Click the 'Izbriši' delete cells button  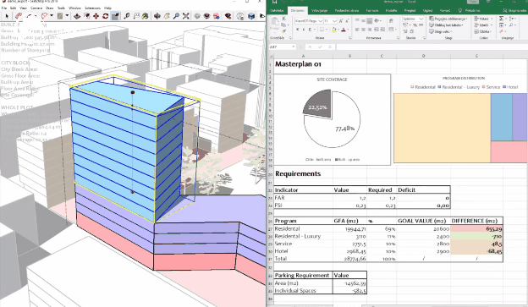482,25
